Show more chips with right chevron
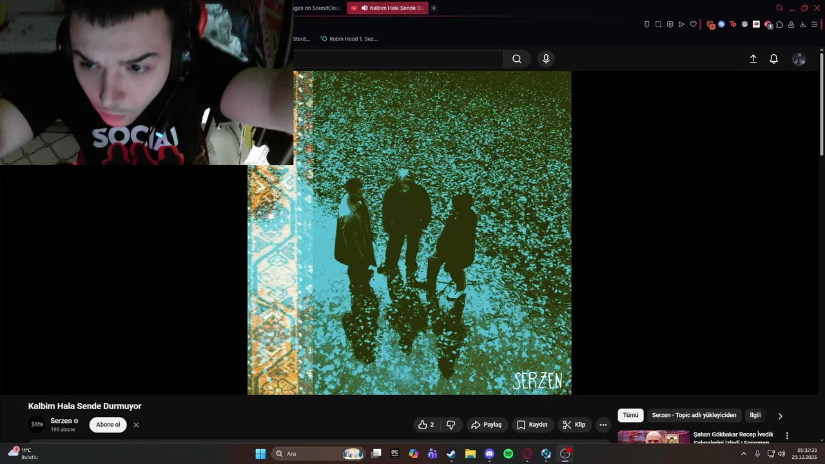The height and width of the screenshot is (464, 825). [x=780, y=416]
